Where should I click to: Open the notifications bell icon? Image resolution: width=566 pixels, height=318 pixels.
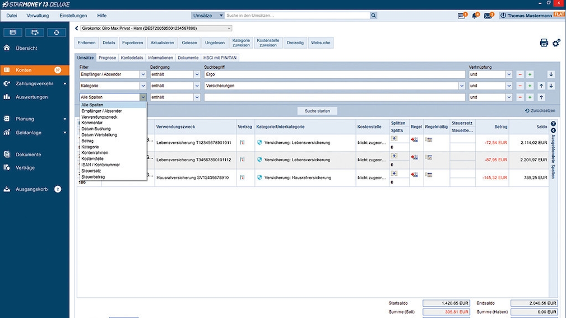pos(475,16)
